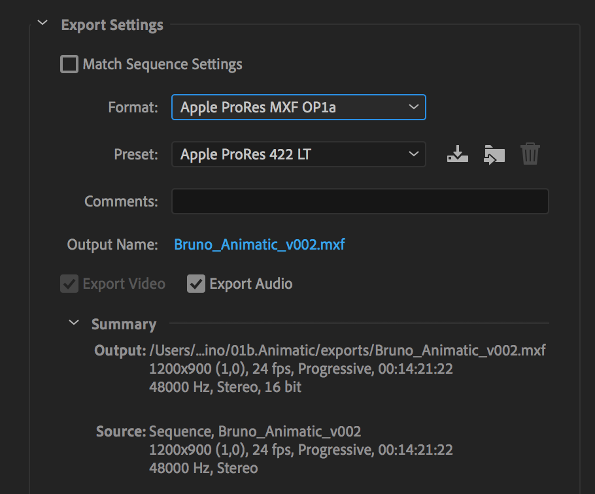The image size is (595, 494).
Task: Click the Source sequence name in Summary
Action: [x=290, y=431]
